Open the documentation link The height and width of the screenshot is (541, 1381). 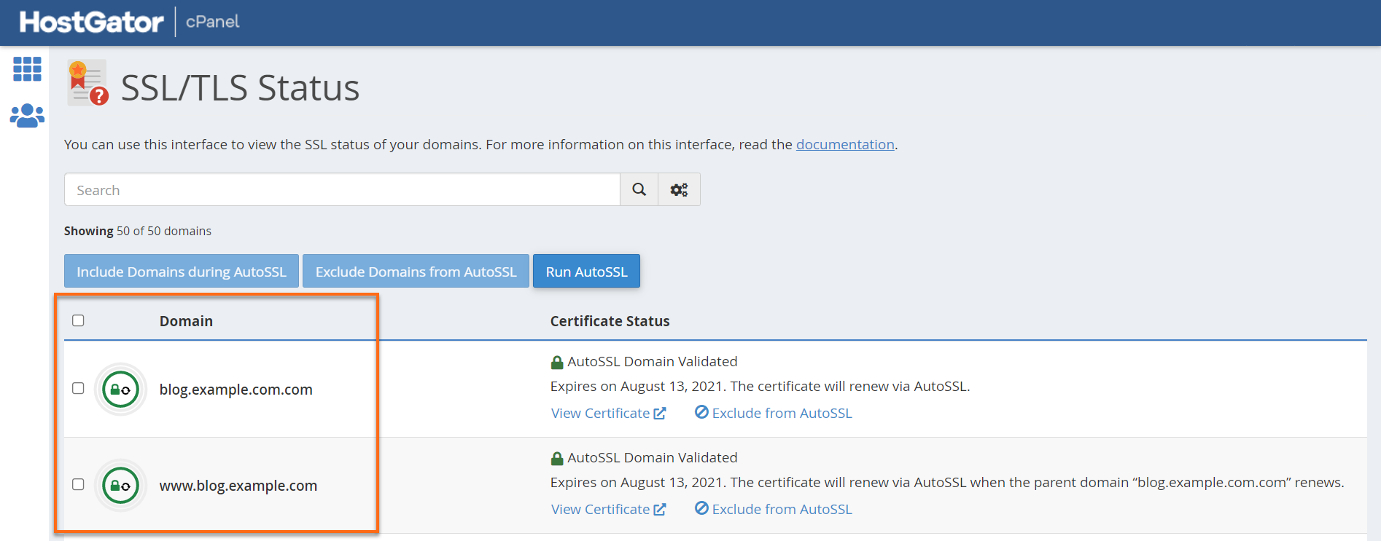tap(845, 144)
